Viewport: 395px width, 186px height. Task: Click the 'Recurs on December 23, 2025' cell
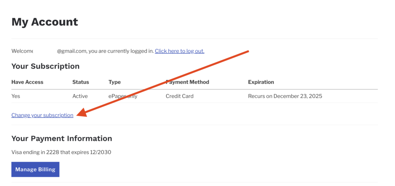pos(285,96)
